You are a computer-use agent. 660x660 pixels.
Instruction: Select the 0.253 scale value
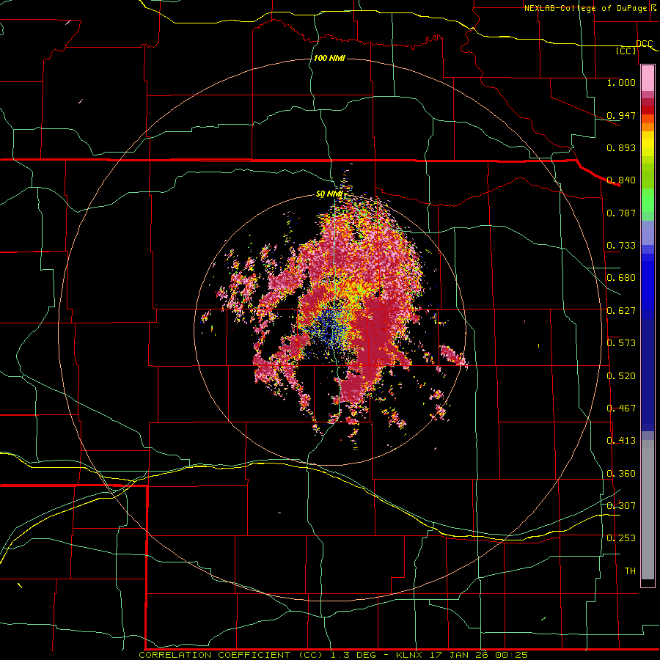(621, 538)
